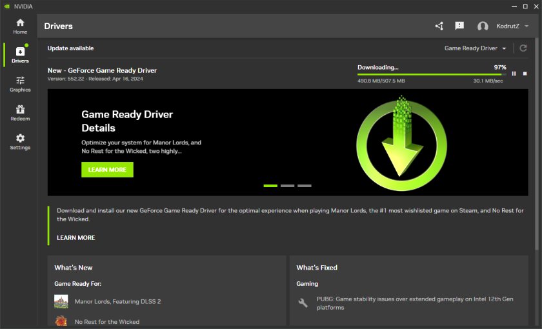Pause the driver download

click(514, 74)
